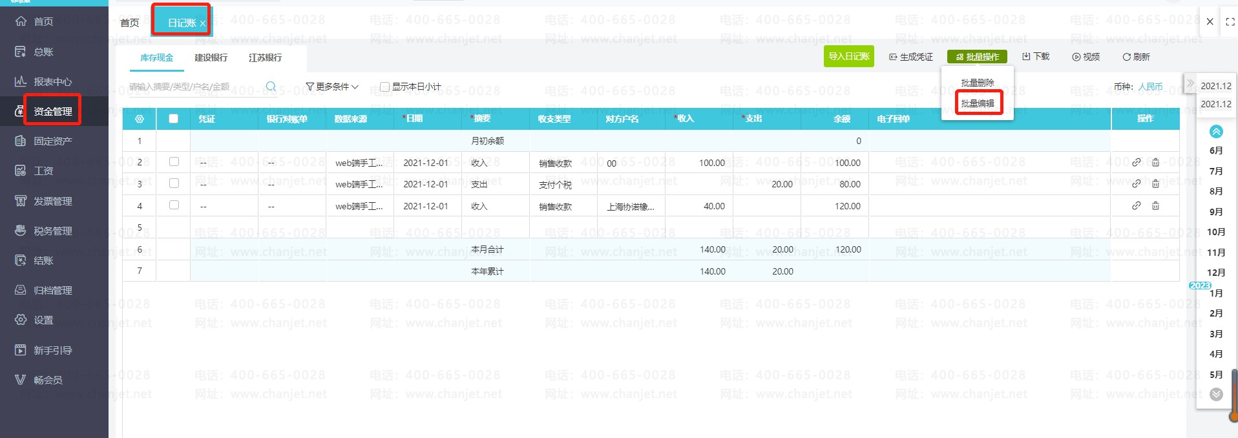Tick the checkbox for row 3

click(174, 183)
